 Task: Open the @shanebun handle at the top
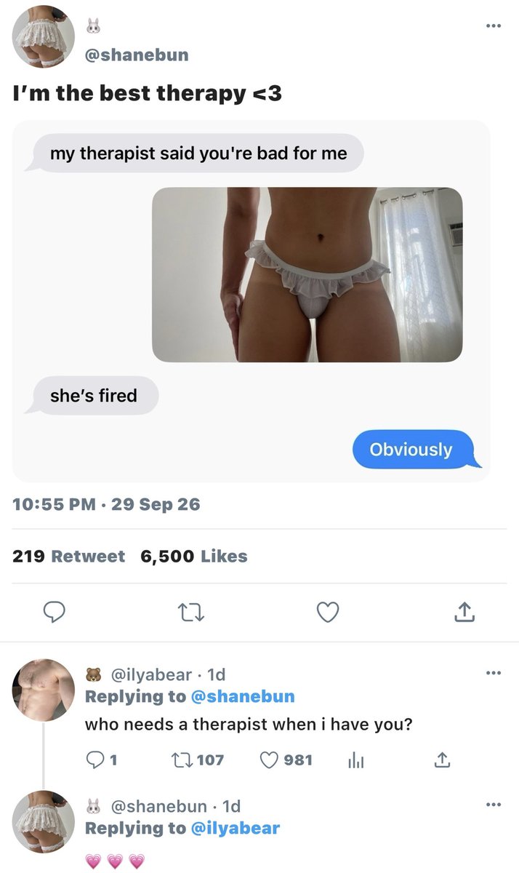137,56
